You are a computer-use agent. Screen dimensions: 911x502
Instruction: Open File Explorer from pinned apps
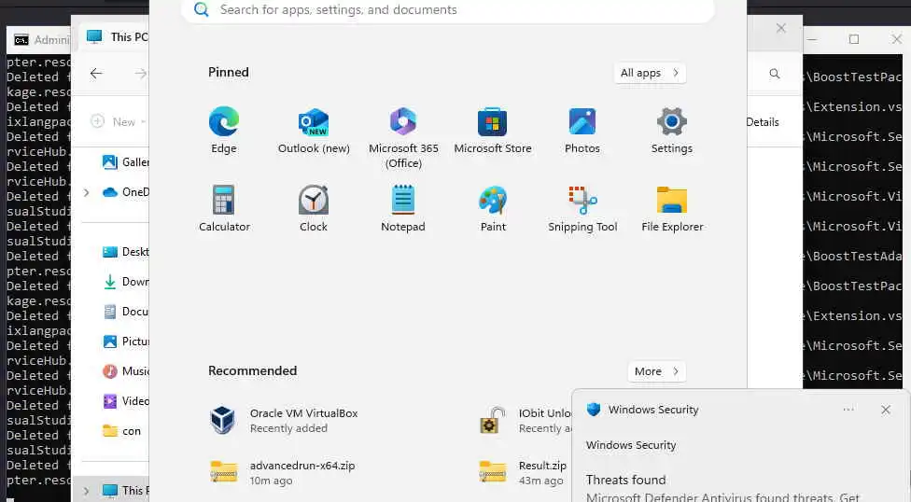(x=672, y=209)
